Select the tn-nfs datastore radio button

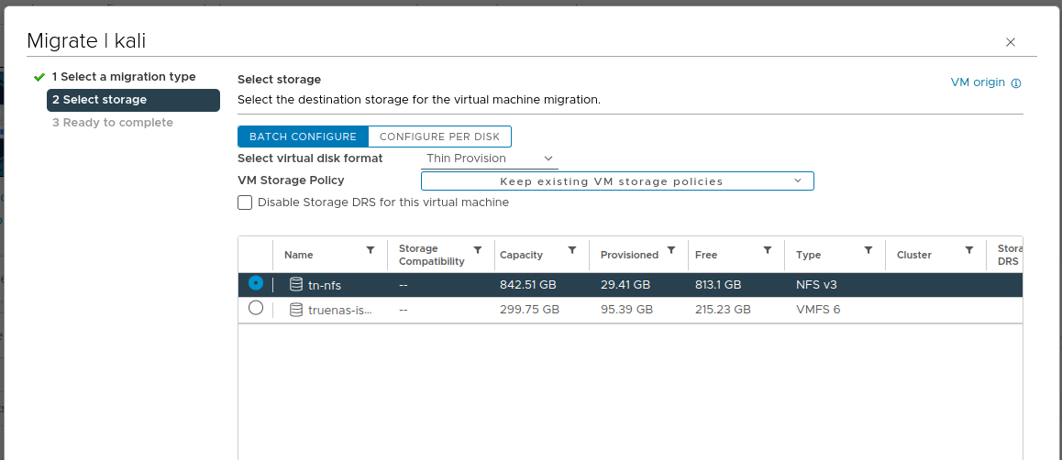pos(256,284)
